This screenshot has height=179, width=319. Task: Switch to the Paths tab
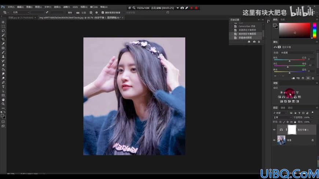coord(290,108)
